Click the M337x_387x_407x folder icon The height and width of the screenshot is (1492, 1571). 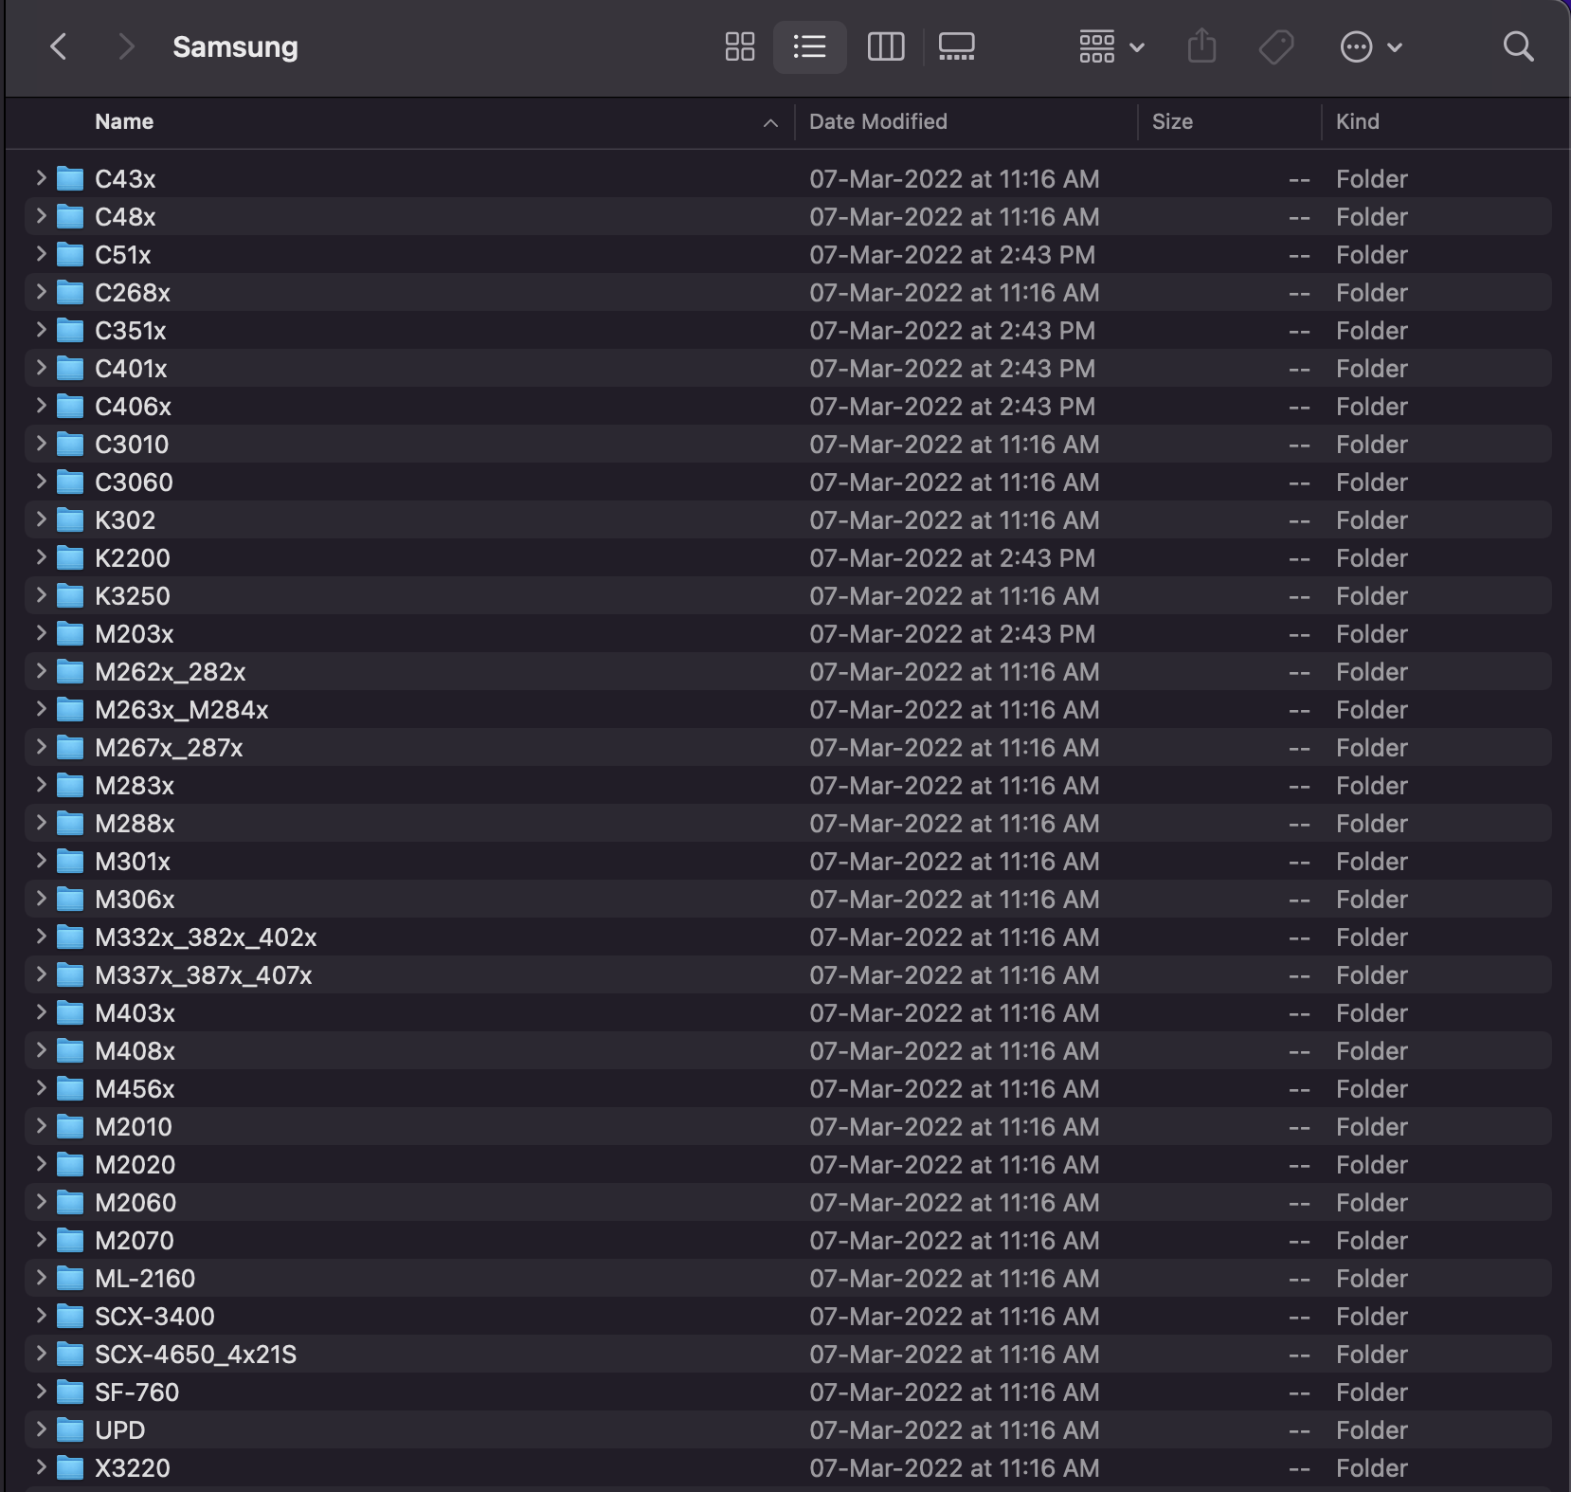click(x=70, y=975)
